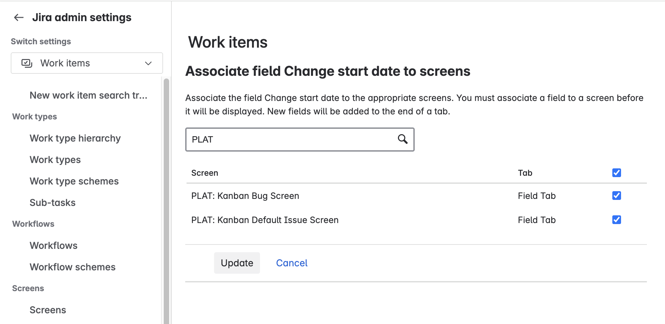Screen dimensions: 665x324
Task: Expand the Work items settings chevron
Action: point(148,63)
